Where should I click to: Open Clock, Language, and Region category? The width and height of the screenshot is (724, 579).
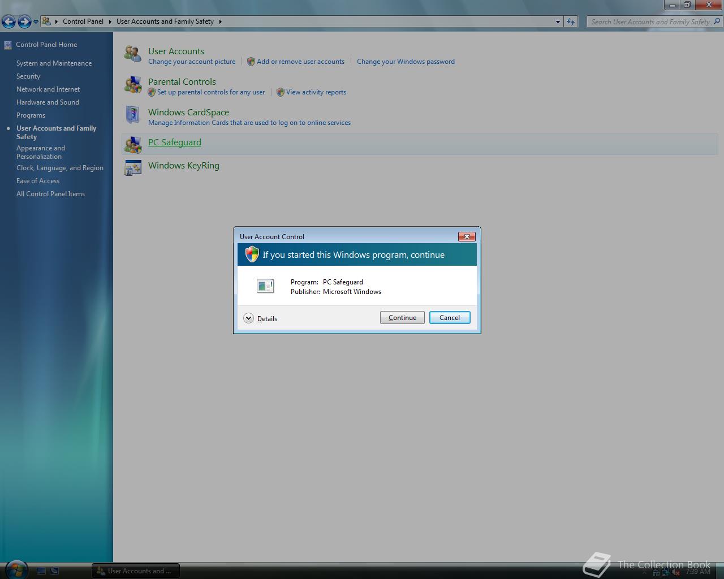click(x=60, y=168)
